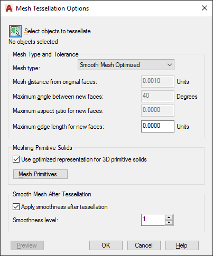Click the Mesh distance from original faces field

tap(158, 81)
